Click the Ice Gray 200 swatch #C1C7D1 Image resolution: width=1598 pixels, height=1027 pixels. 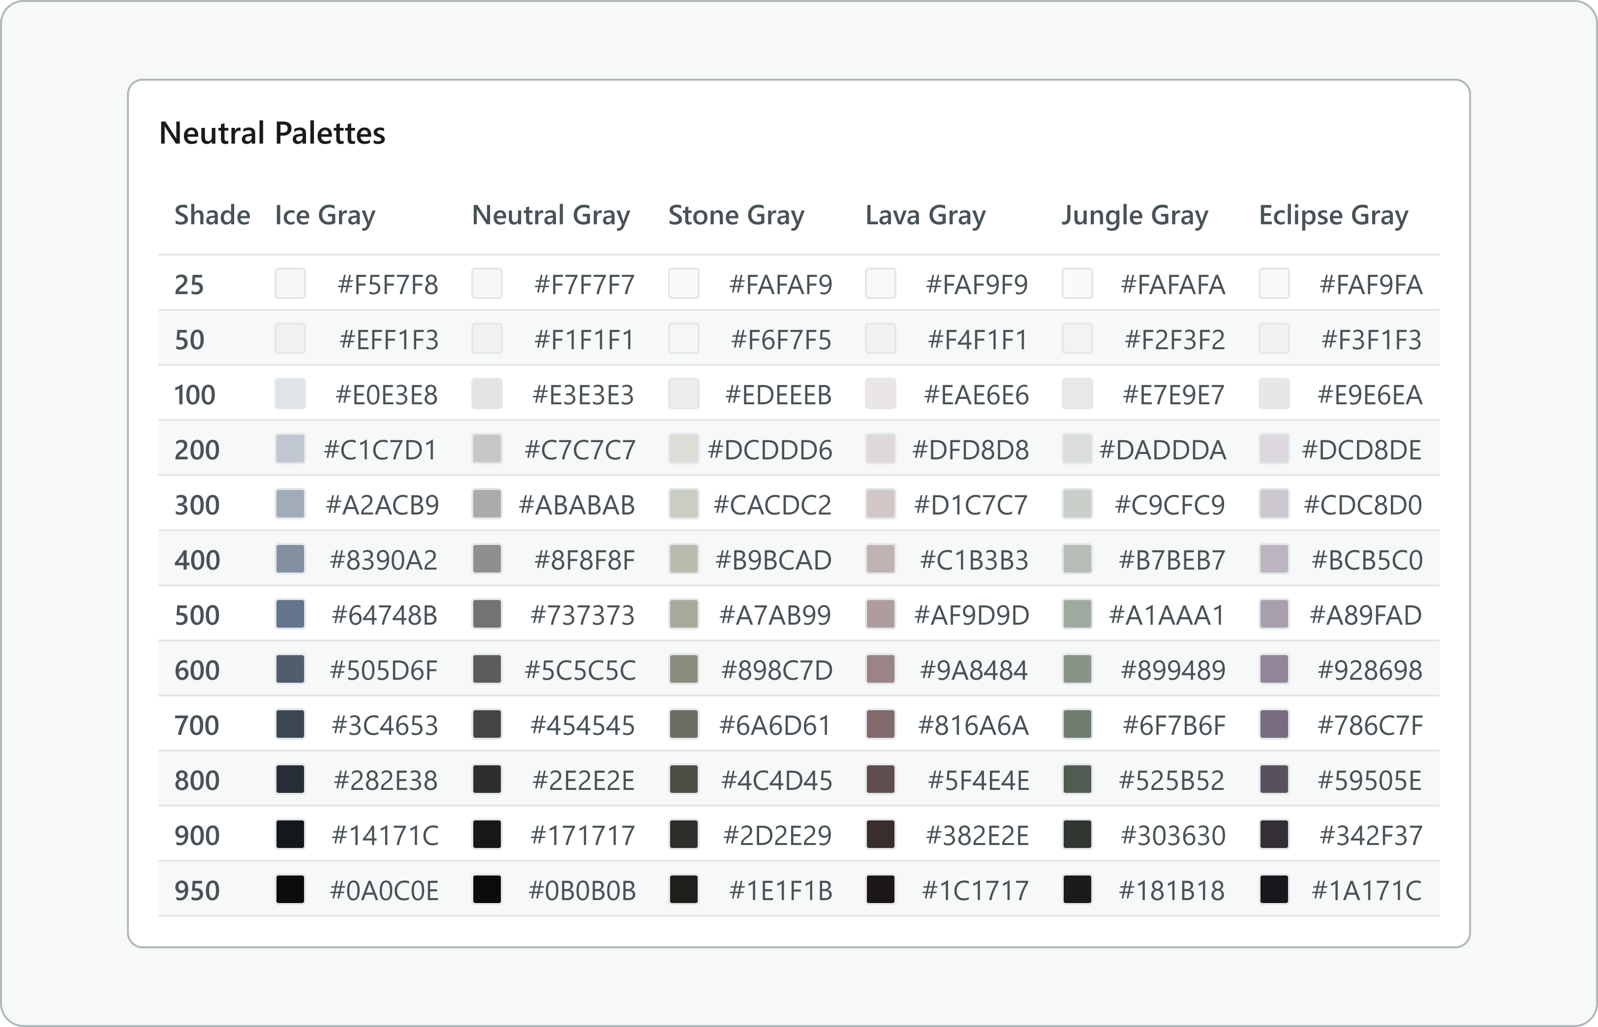click(290, 449)
